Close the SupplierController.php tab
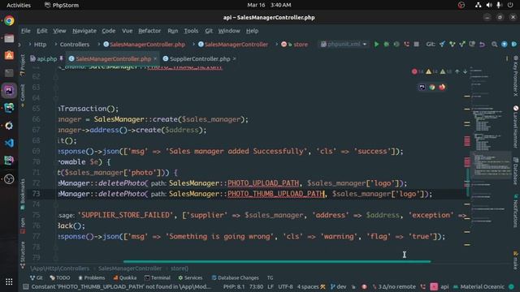 (234, 58)
